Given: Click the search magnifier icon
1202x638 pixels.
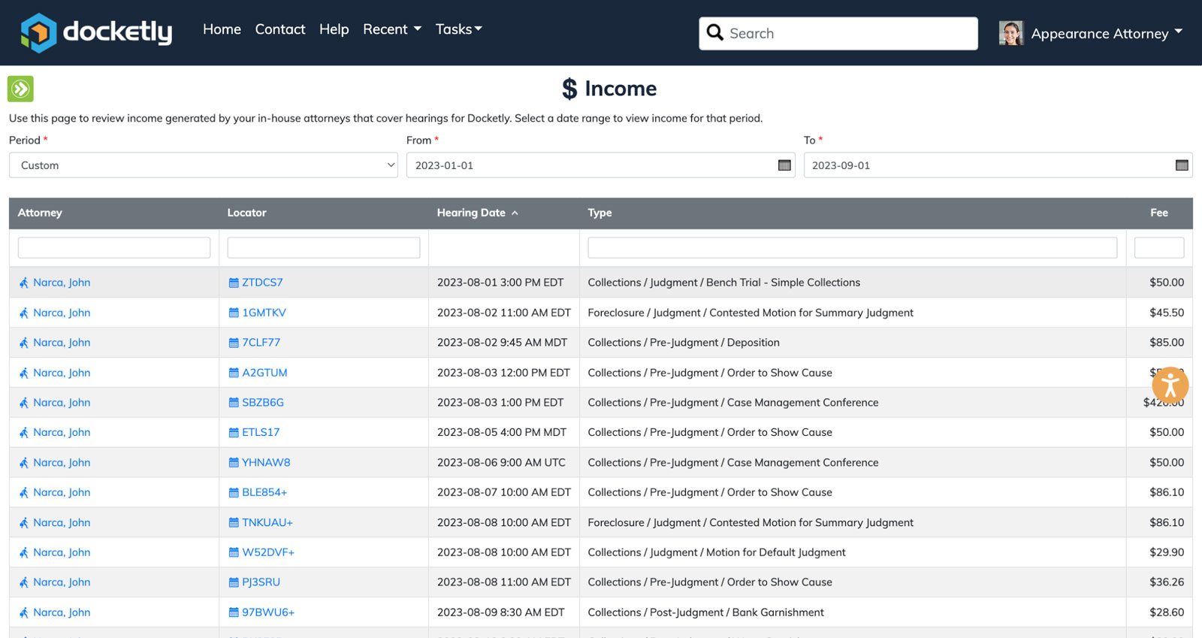Looking at the screenshot, I should (x=715, y=33).
